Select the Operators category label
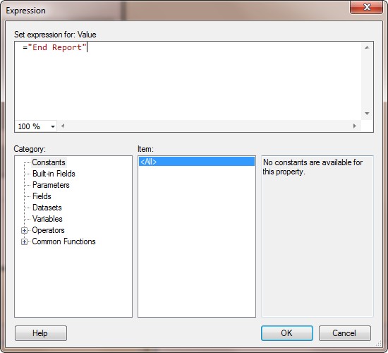Viewport: 388px width, 353px height. pos(48,230)
